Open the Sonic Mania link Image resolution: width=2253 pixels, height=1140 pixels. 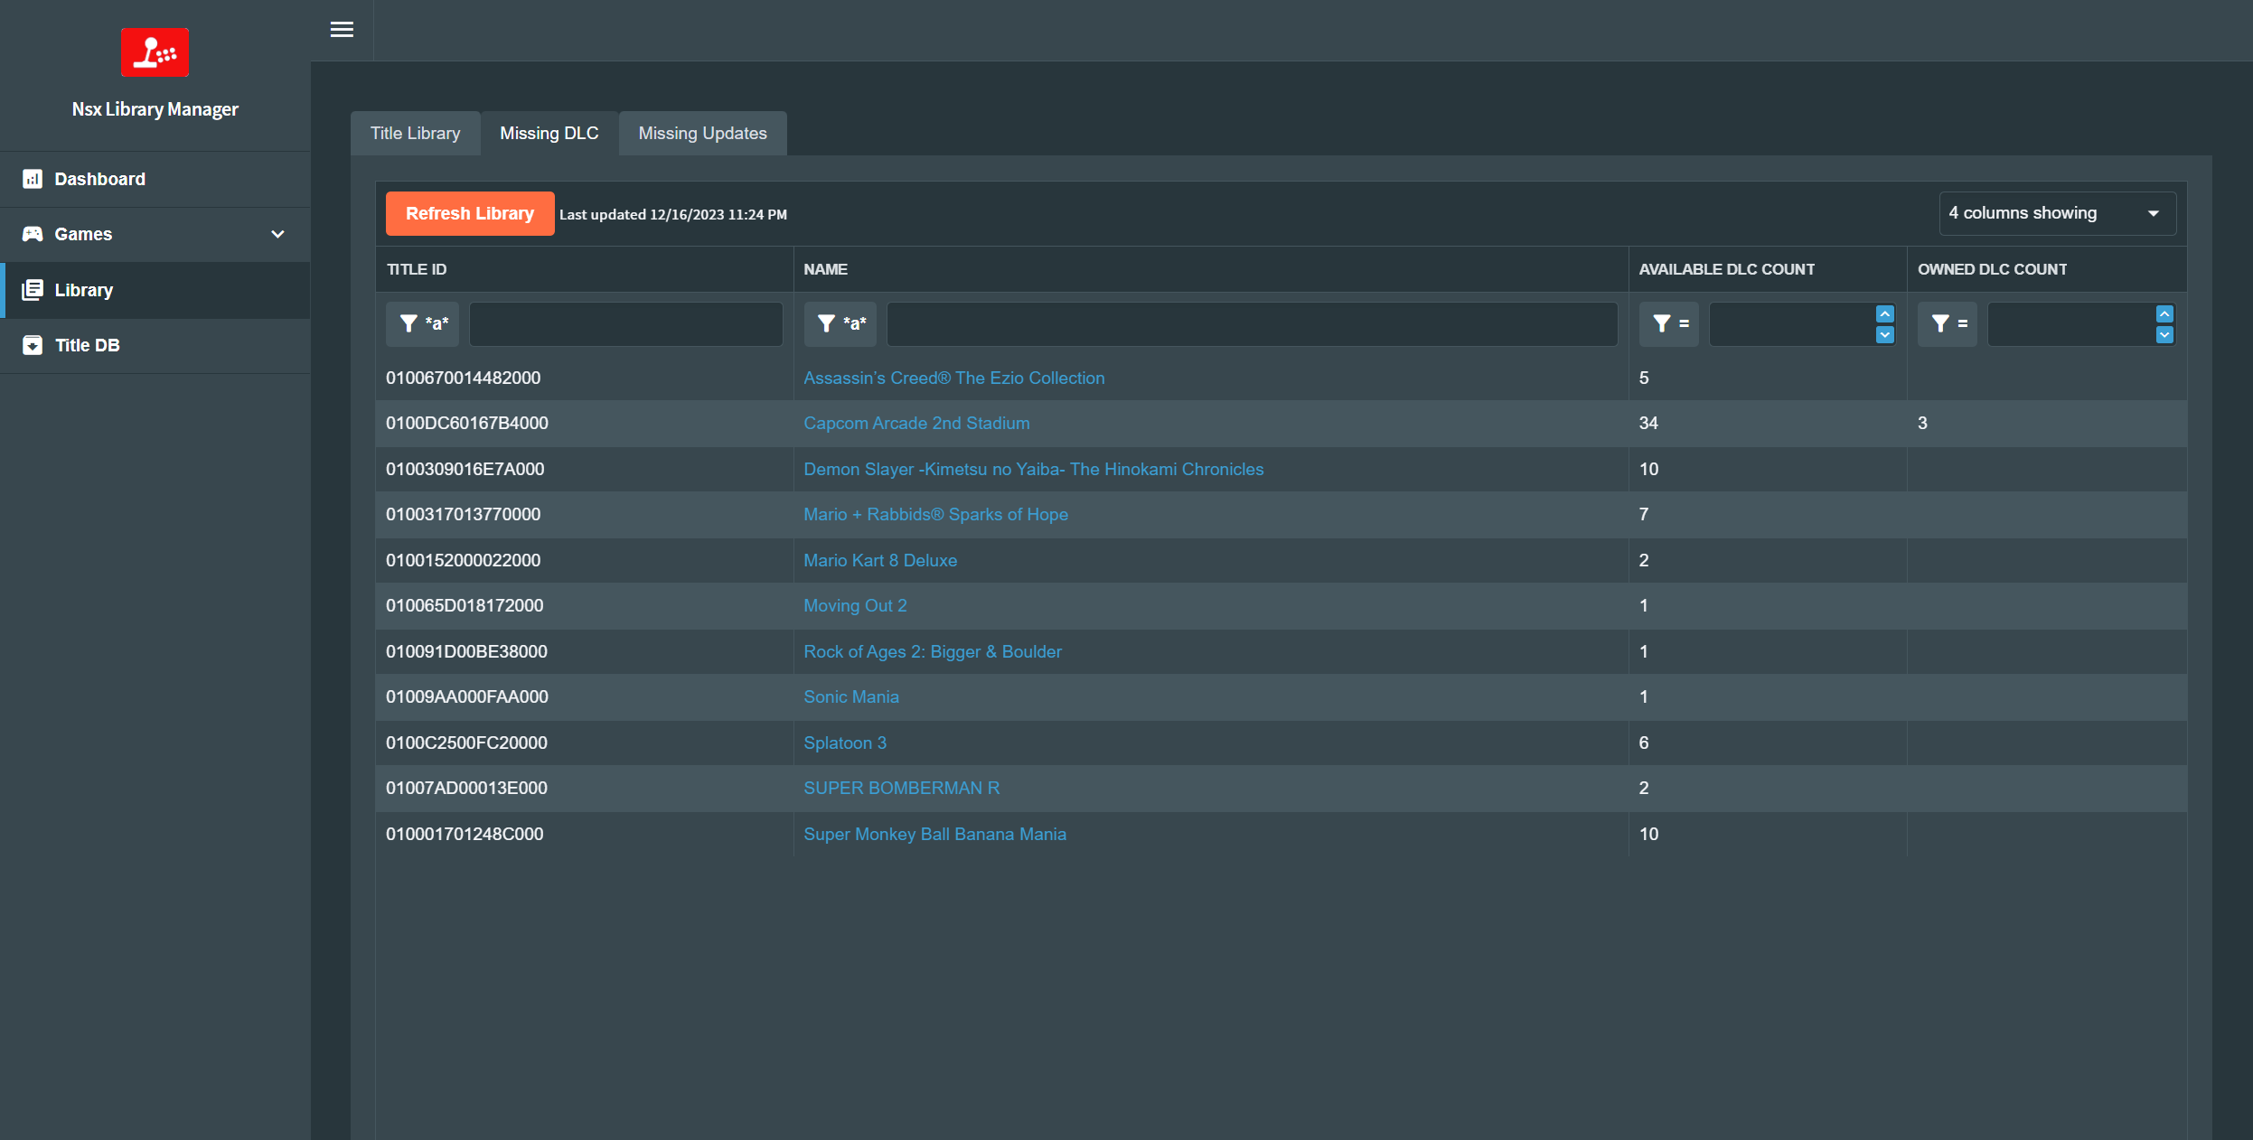[x=851, y=697]
